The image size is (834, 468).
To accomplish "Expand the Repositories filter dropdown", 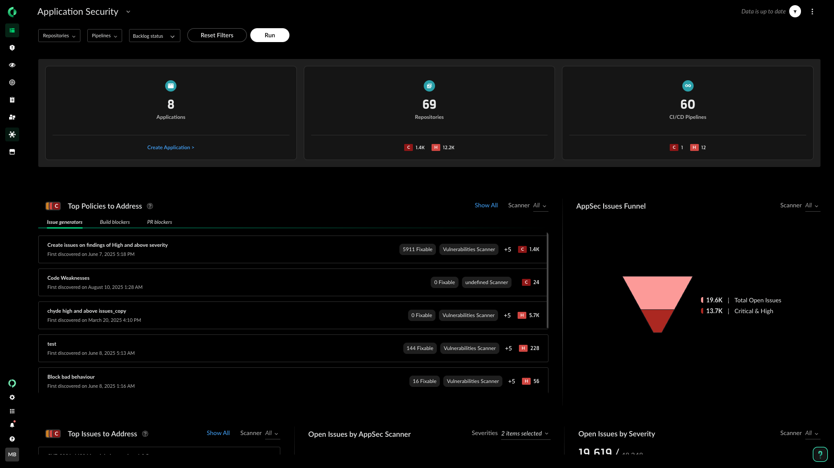I will pyautogui.click(x=59, y=36).
